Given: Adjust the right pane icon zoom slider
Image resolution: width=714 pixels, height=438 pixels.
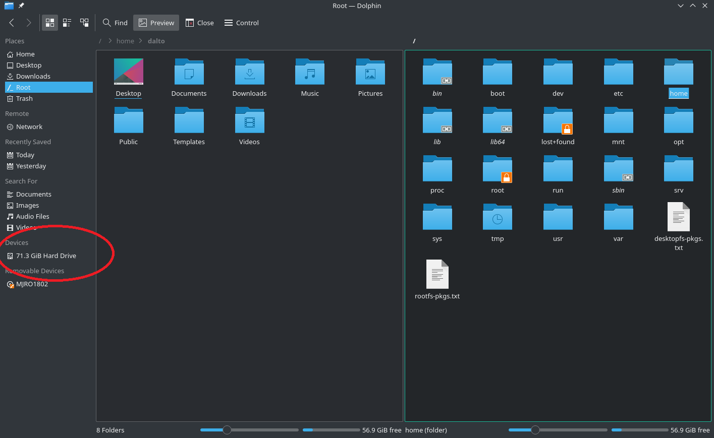Looking at the screenshot, I should coord(558,430).
